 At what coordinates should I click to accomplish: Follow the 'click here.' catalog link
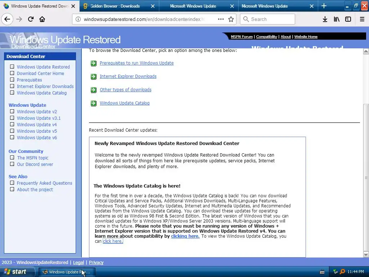(113, 241)
